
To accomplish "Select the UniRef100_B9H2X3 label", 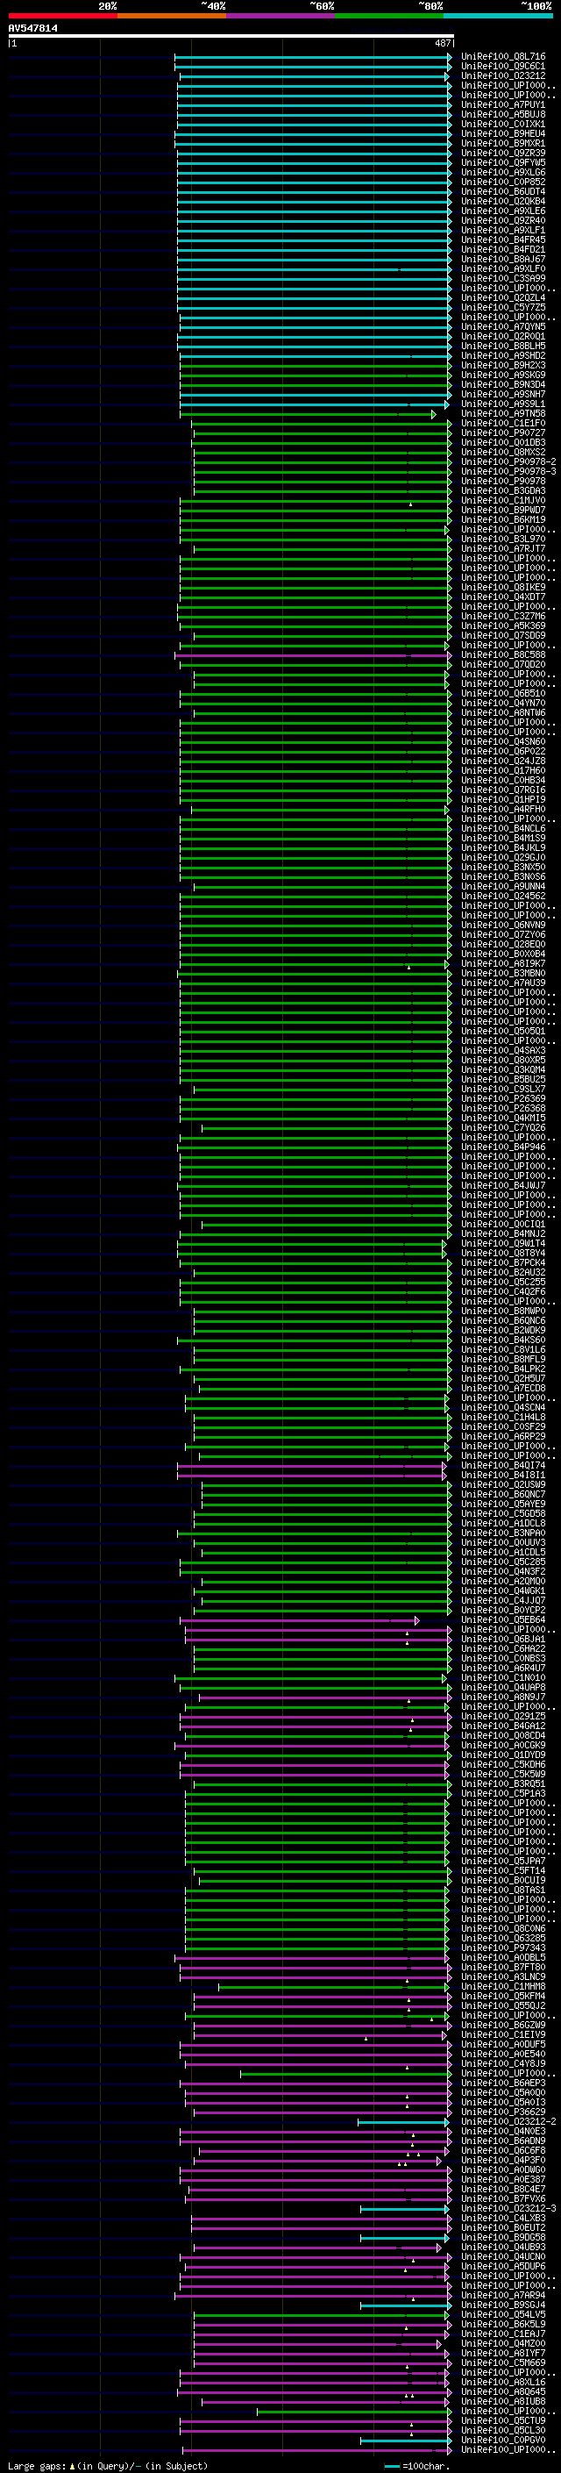I will 502,365.
